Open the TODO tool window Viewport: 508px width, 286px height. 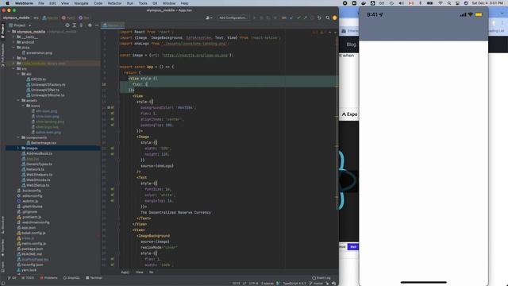28,278
